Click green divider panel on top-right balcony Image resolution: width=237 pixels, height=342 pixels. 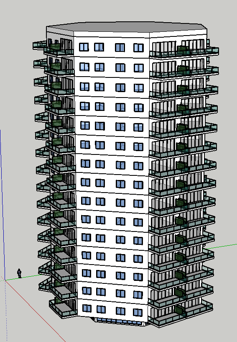183,50
